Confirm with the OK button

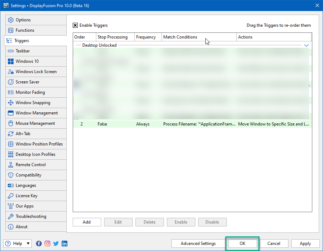tap(242, 244)
